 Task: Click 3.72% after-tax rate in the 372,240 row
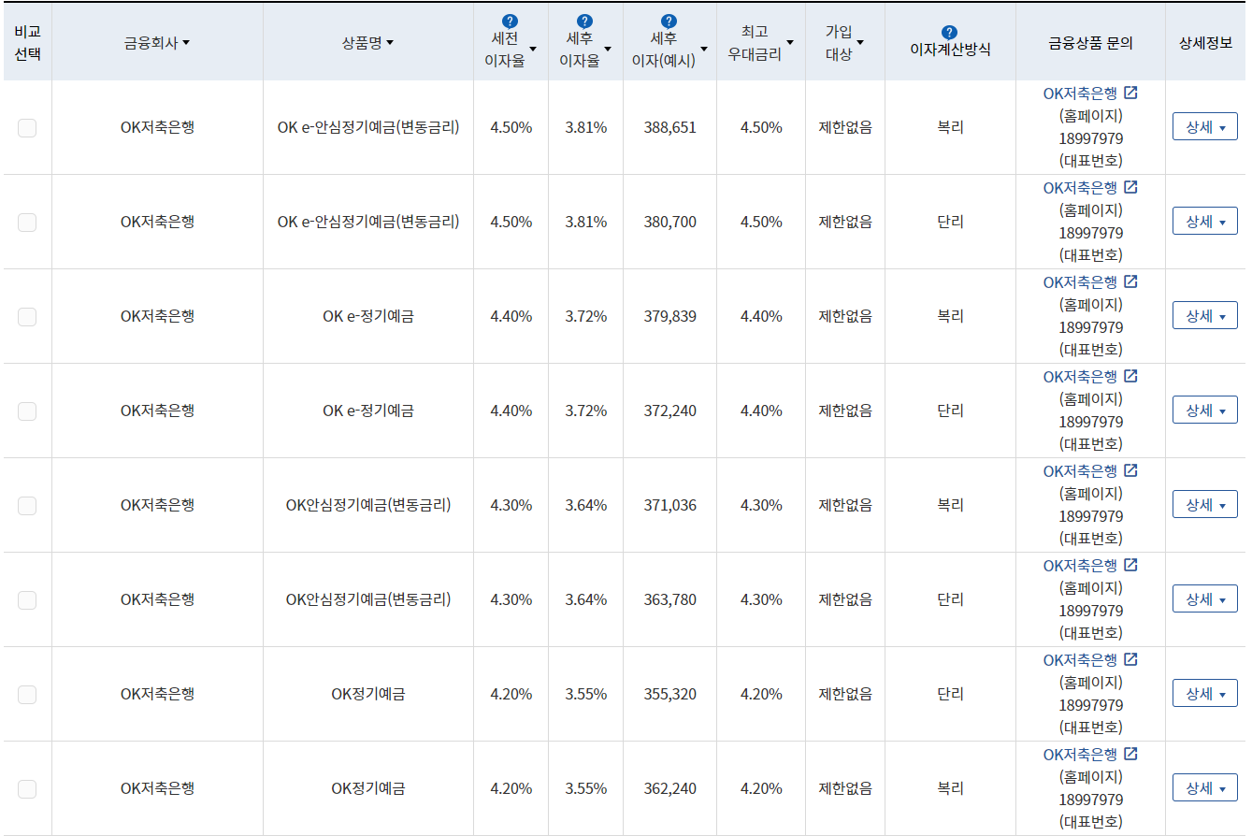coord(585,411)
